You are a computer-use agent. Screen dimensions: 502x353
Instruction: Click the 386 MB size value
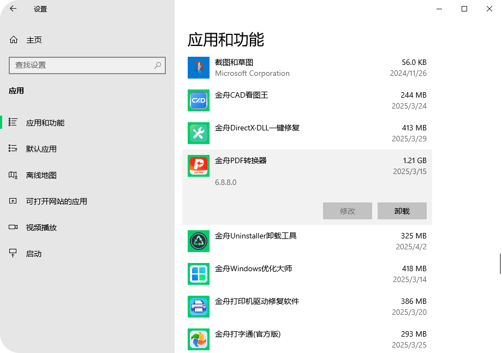pyautogui.click(x=414, y=301)
